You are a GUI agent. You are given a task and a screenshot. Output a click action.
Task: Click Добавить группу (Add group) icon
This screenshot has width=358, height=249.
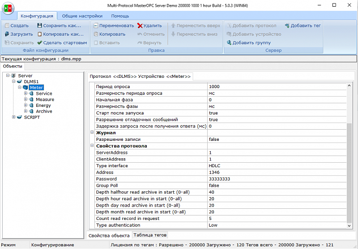click(x=229, y=43)
